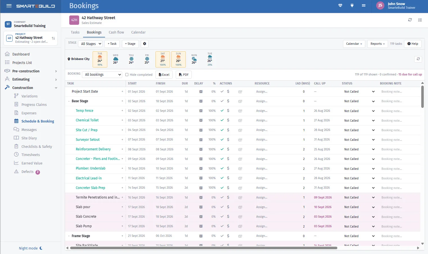The height and width of the screenshot is (254, 428).
Task: Open the apps grid icon in header
Action: [364, 5]
